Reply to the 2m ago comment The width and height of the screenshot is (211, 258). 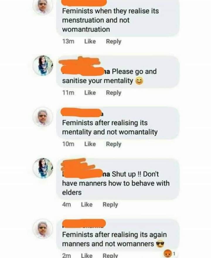click(110, 255)
